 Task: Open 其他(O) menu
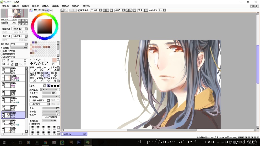coord(86,6)
